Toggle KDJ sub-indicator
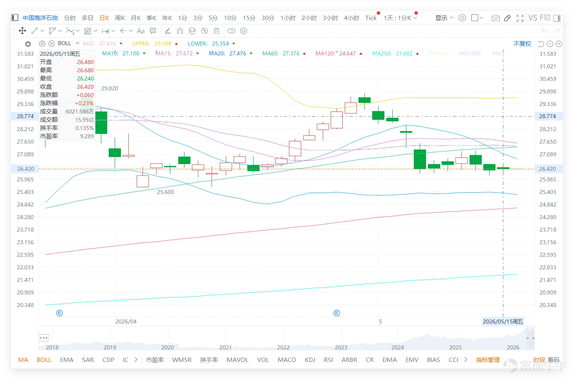Viewport: 574px width, 380px height. (310, 360)
